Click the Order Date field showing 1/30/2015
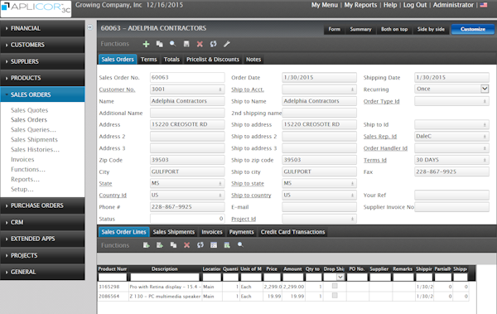This screenshot has height=314, width=497. pos(319,77)
